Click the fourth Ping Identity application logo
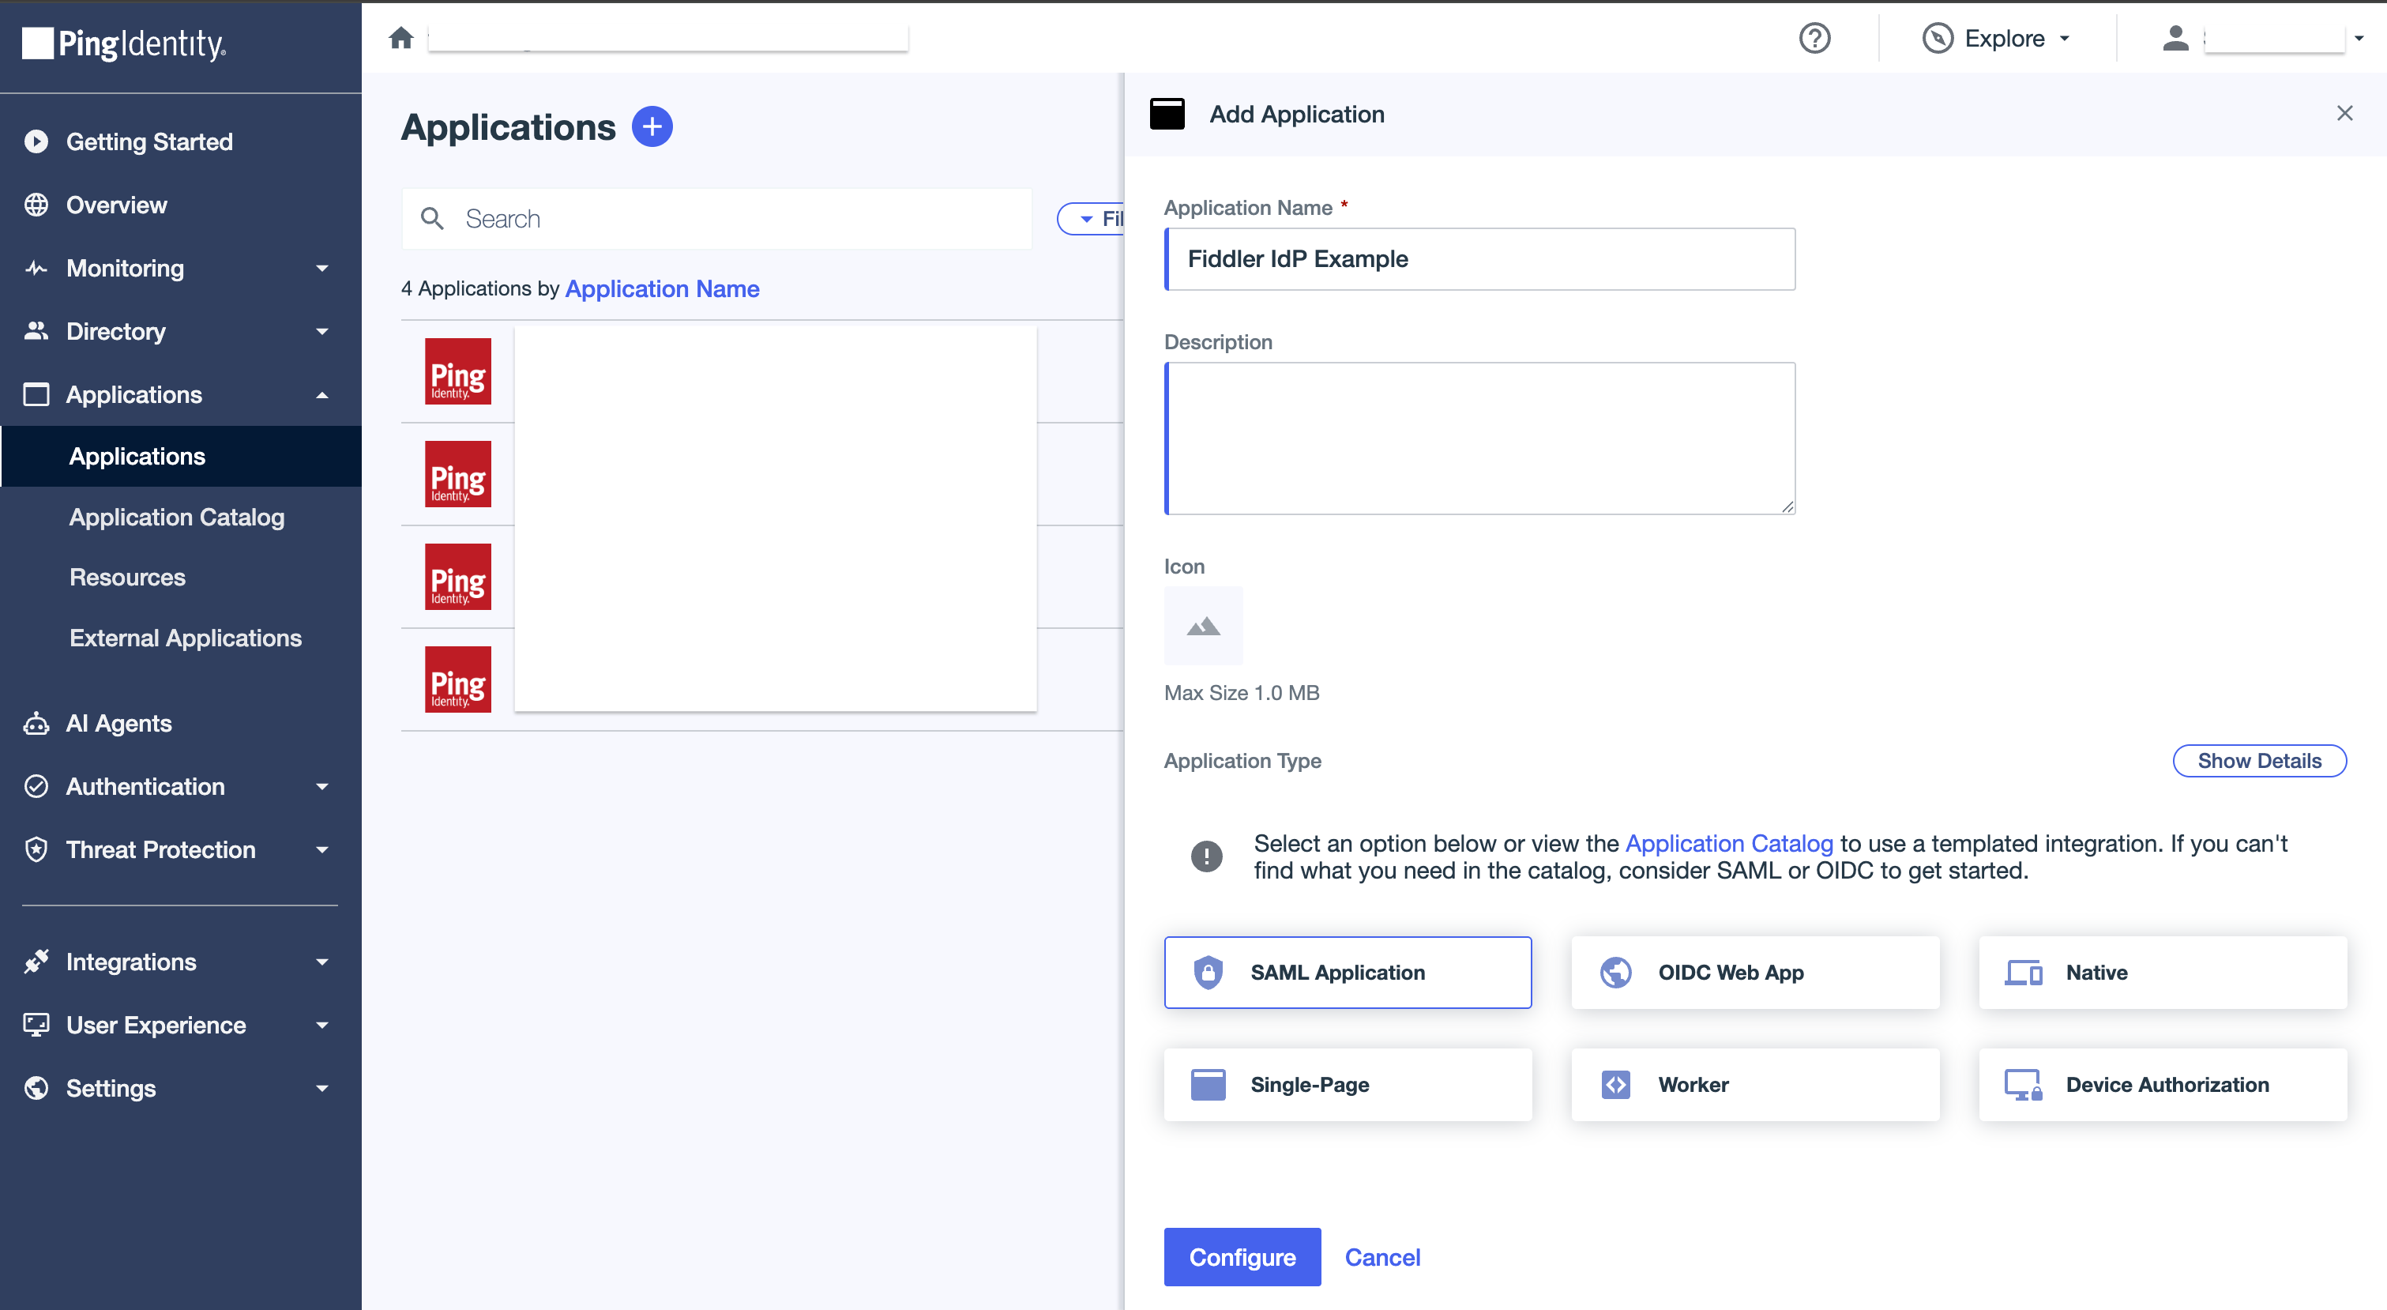The width and height of the screenshot is (2387, 1310). [458, 679]
